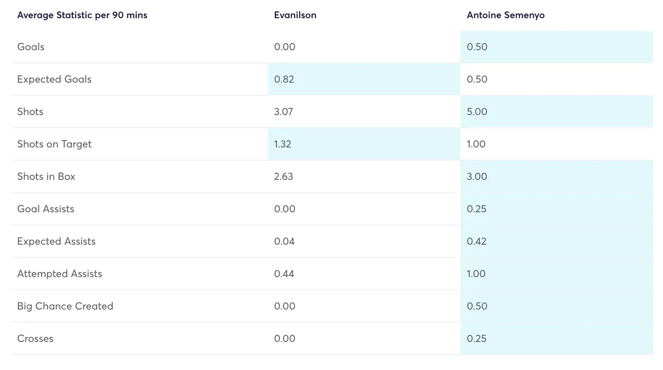Click the Shots row label
This screenshot has height=370, width=663.
point(30,111)
